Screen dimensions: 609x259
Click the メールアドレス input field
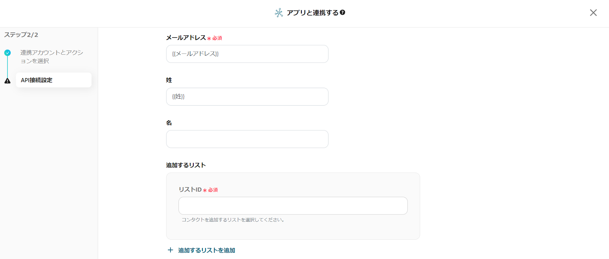point(247,54)
